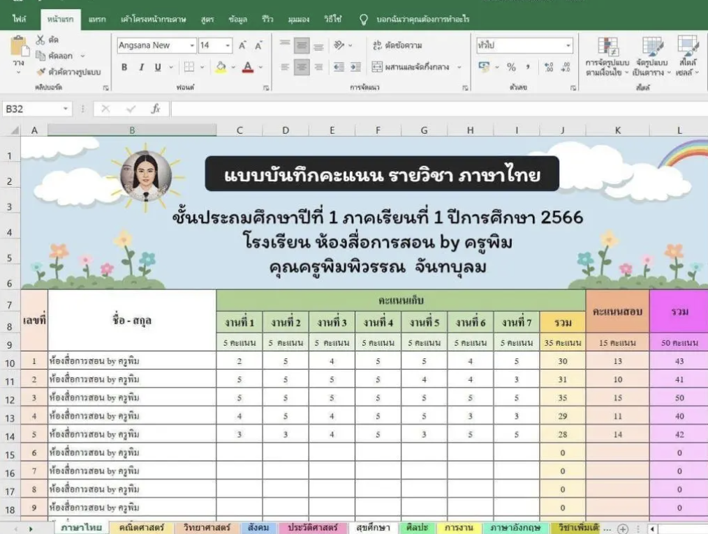This screenshot has height=534, width=708.
Task: Open the Angsana New font dropdown
Action: coord(156,45)
